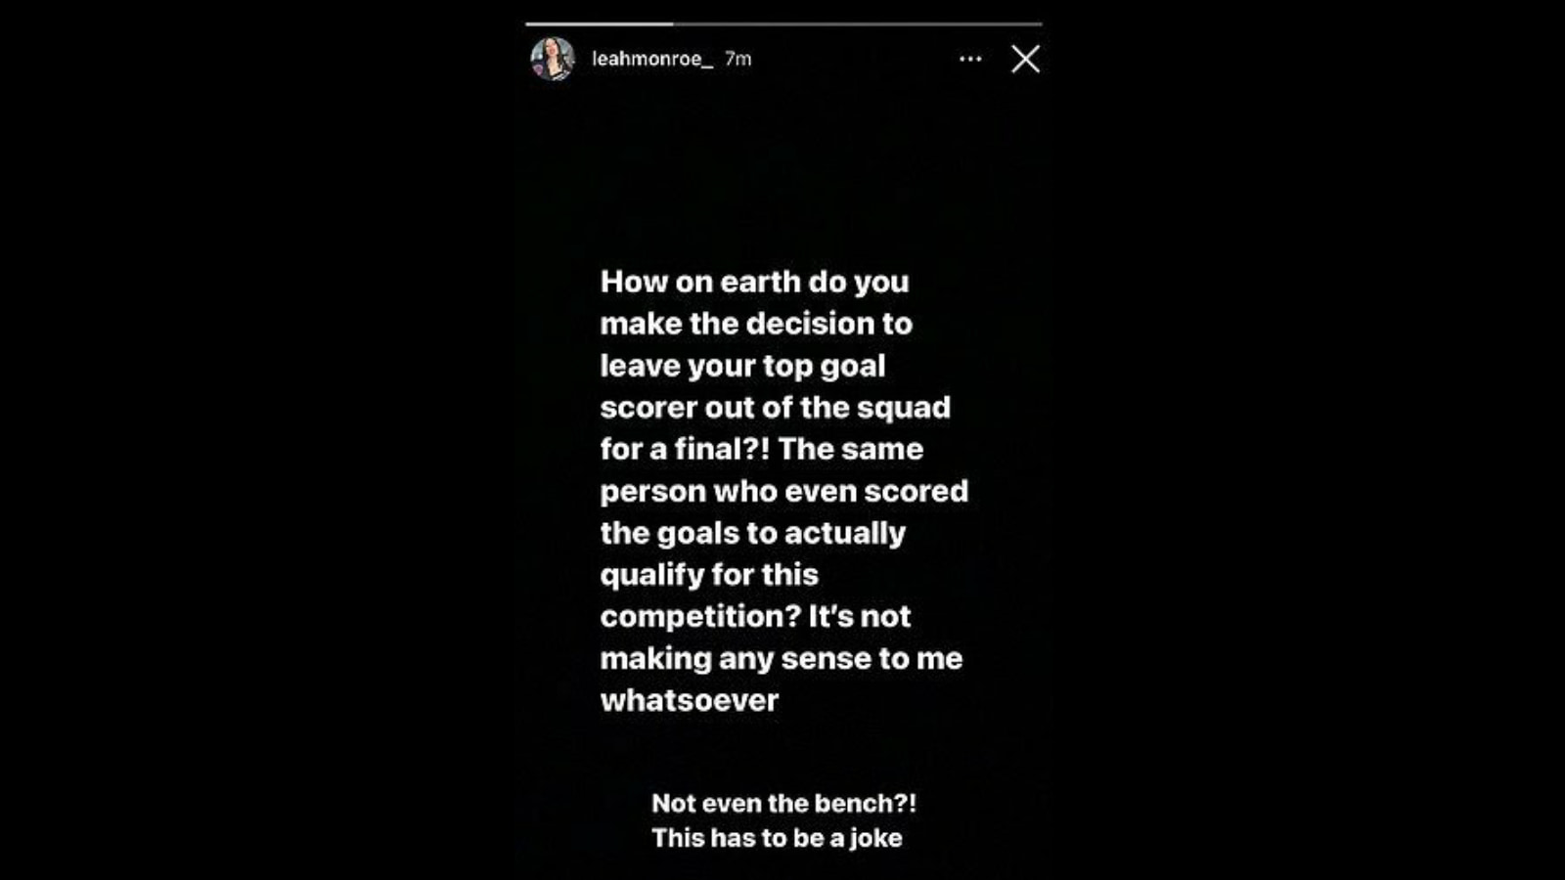This screenshot has height=880, width=1565.
Task: Click the 'This has to be a joke' caption
Action: (x=778, y=838)
